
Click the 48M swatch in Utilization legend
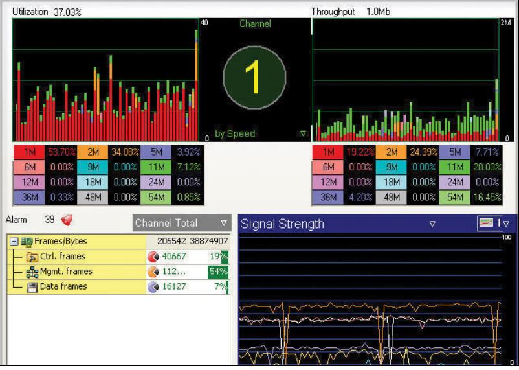[93, 197]
